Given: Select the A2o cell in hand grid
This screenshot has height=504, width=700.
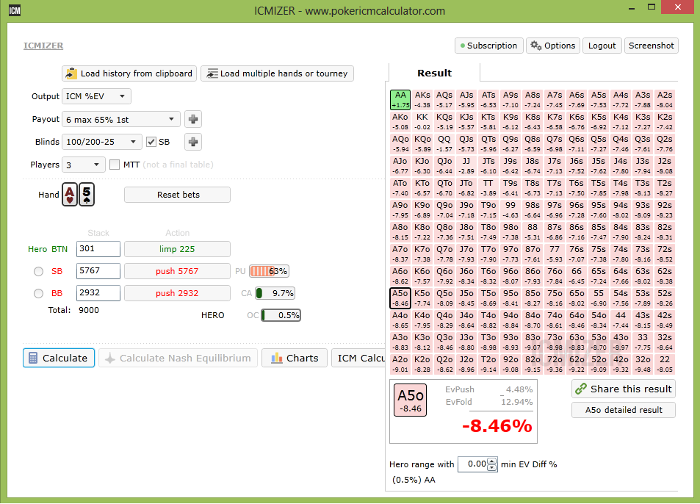Looking at the screenshot, I should 400,364.
